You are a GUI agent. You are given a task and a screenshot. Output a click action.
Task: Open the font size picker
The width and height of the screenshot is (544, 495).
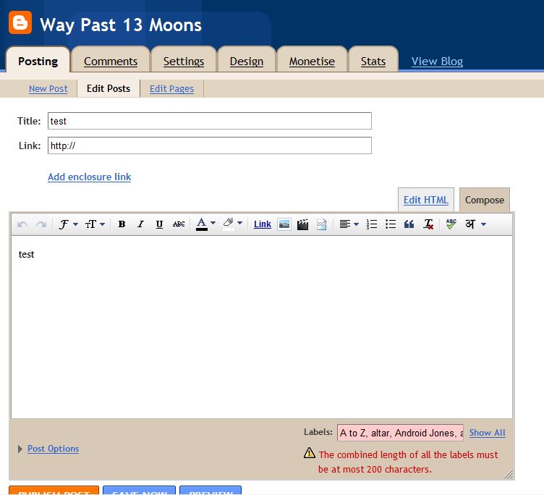tap(95, 224)
